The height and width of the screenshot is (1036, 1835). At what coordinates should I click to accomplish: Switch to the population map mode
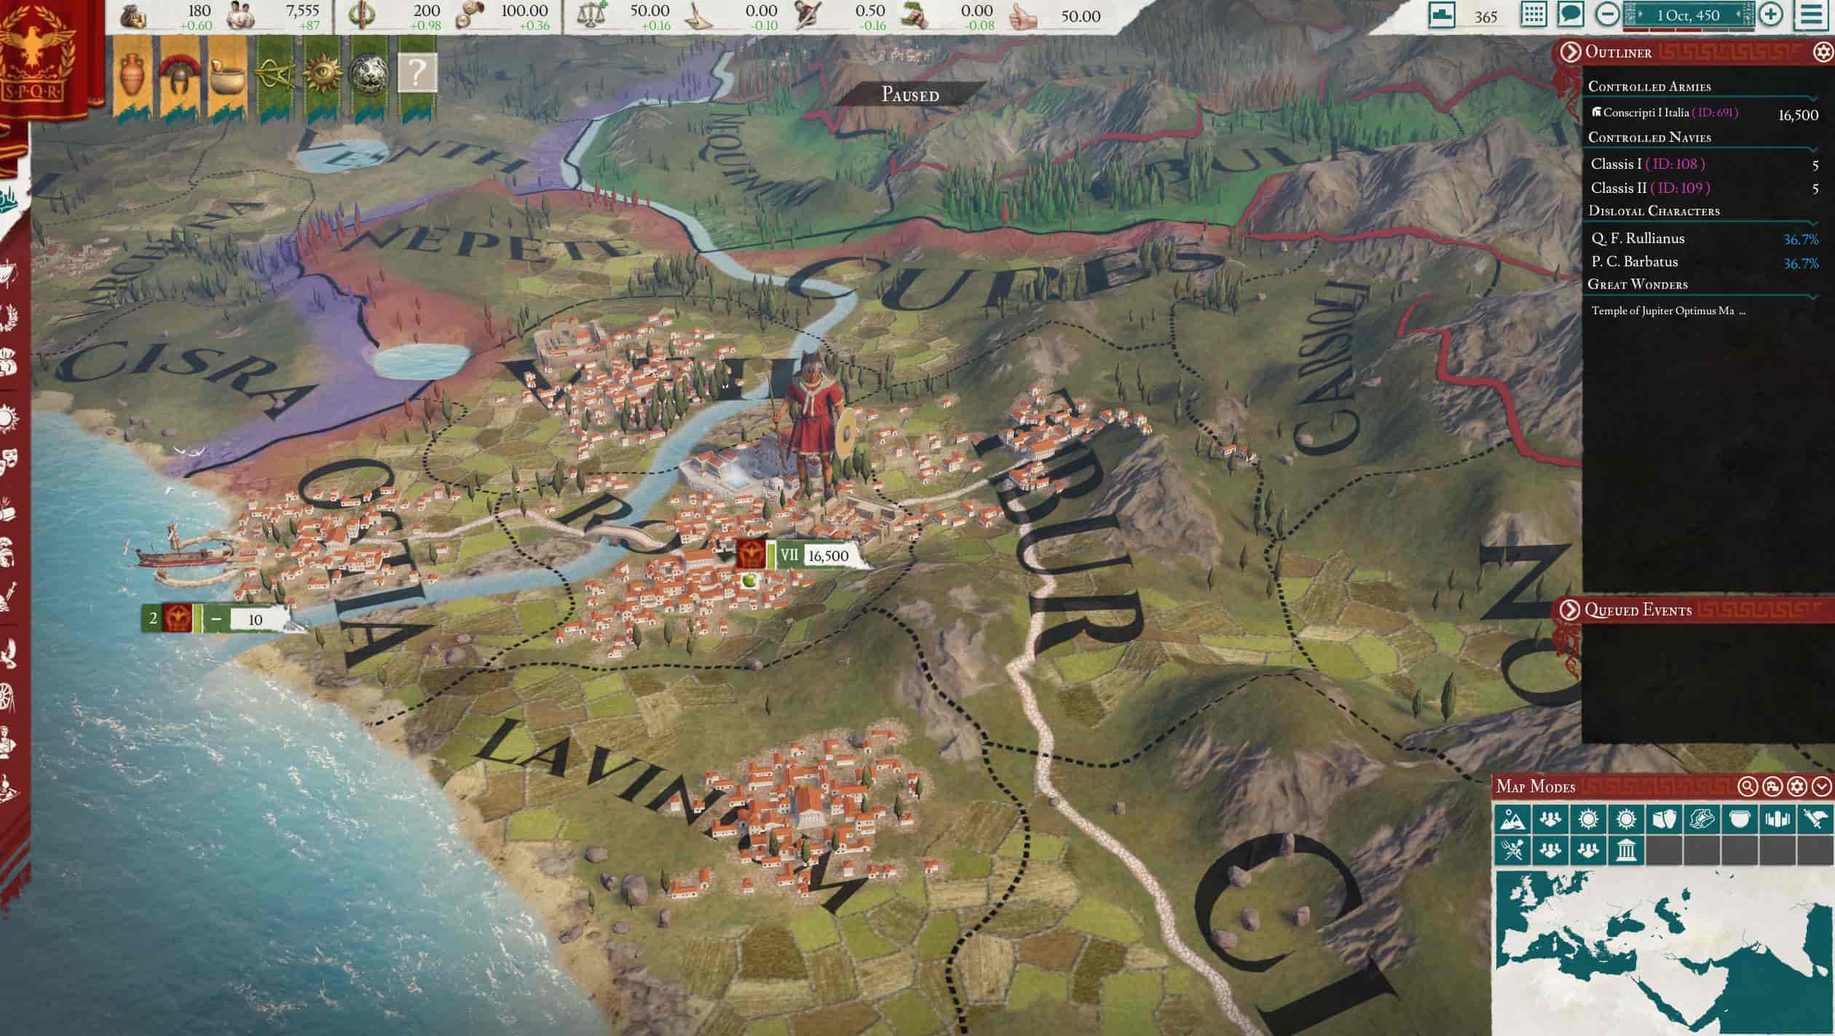pyautogui.click(x=1550, y=820)
